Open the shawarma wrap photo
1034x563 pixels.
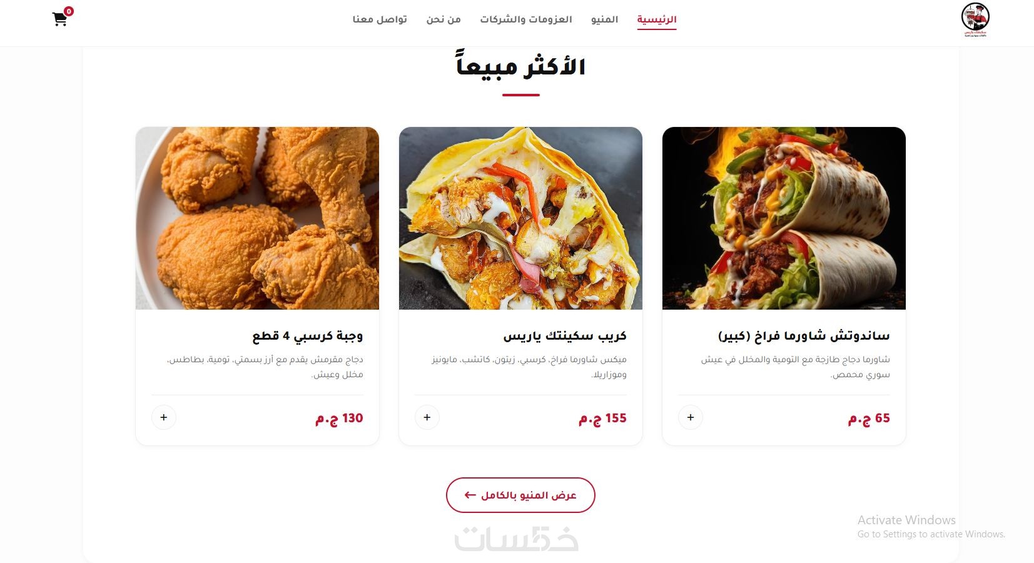pos(784,218)
